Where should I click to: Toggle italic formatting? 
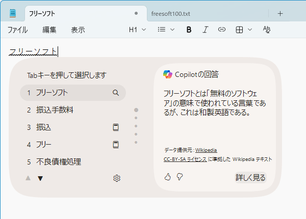(205, 30)
